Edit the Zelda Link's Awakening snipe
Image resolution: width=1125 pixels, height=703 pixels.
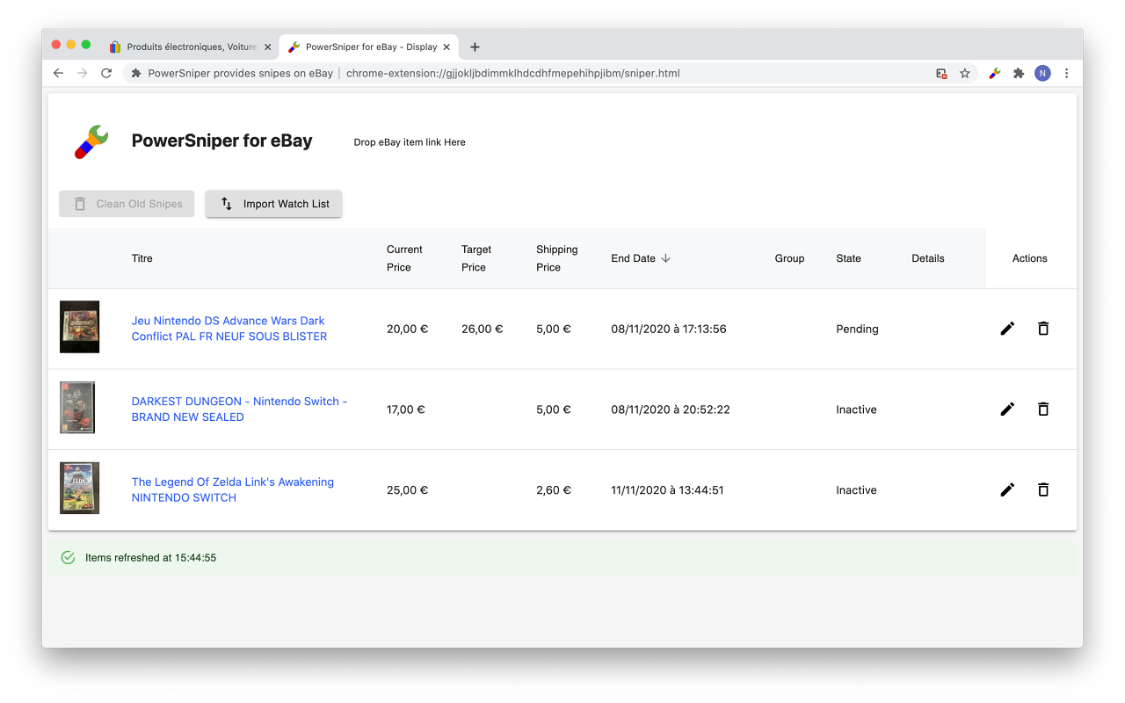click(x=1007, y=490)
